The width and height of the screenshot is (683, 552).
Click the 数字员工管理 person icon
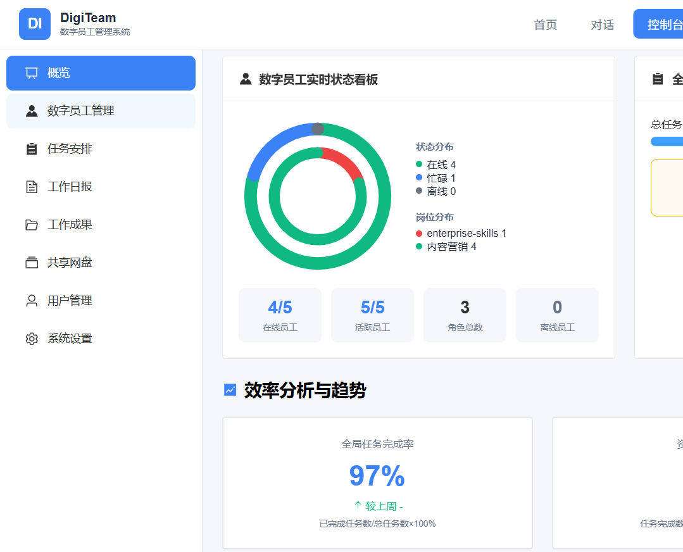pos(30,110)
